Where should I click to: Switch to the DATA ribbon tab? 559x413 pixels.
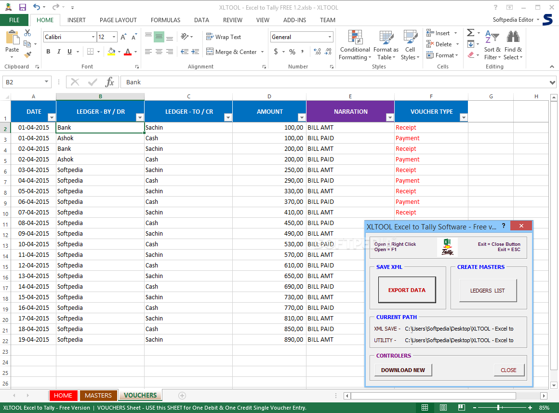coord(201,20)
